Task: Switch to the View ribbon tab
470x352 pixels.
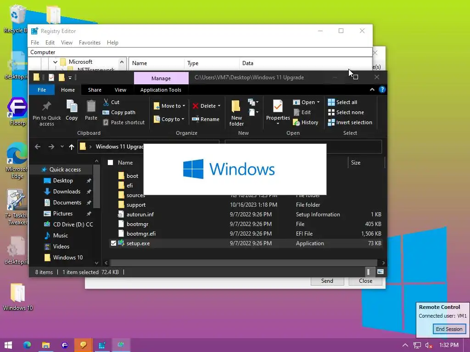Action: pyautogui.click(x=120, y=90)
